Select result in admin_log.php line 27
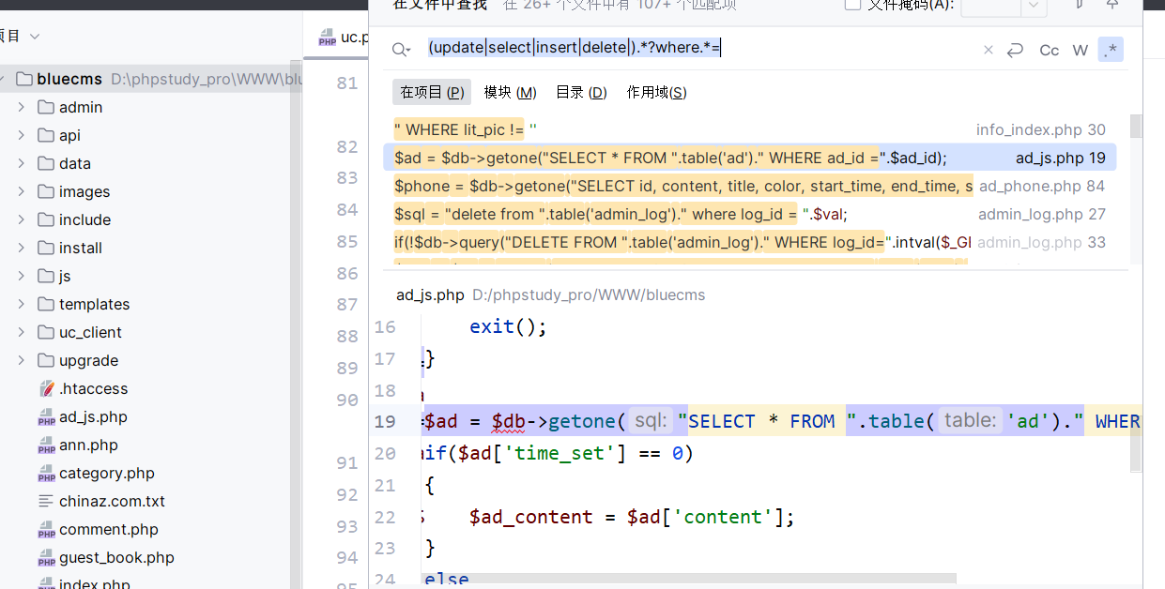1165x589 pixels. click(x=750, y=214)
